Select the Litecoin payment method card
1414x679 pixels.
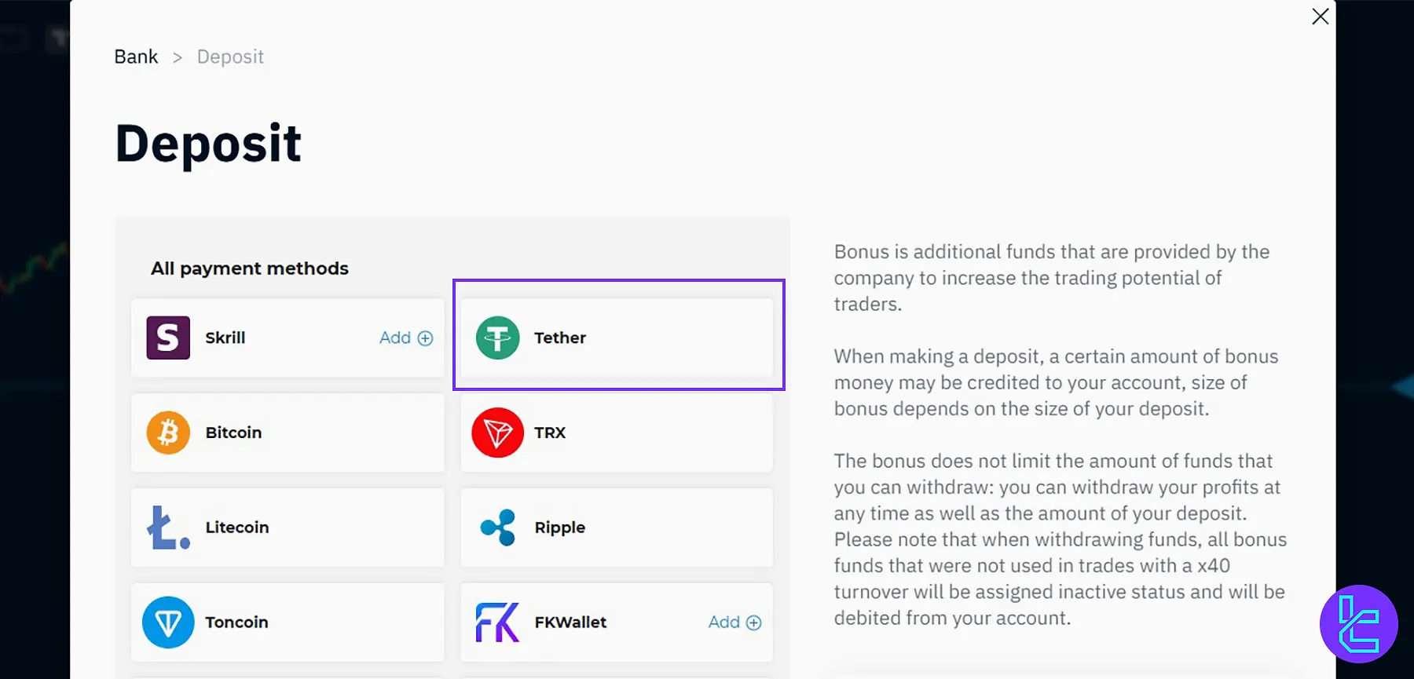coord(288,528)
